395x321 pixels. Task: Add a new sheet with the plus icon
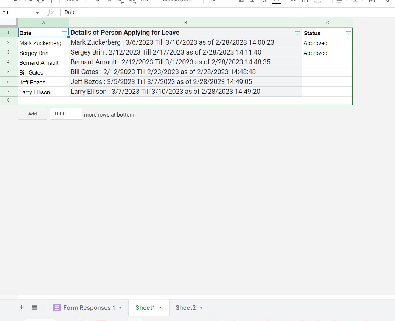click(x=22, y=307)
